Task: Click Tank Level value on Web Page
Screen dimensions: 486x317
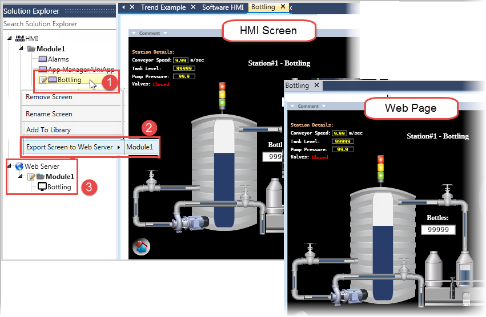Action: coord(343,141)
